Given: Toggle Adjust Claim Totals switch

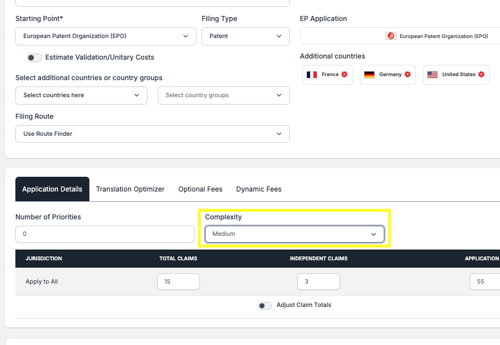Looking at the screenshot, I should click(x=265, y=305).
